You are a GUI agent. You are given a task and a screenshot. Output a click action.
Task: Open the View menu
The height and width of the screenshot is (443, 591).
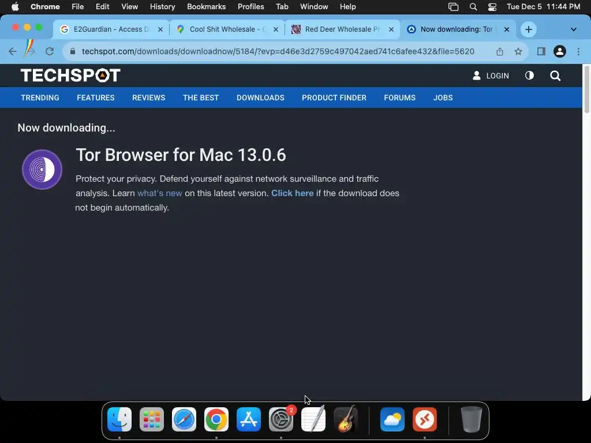coord(129,7)
